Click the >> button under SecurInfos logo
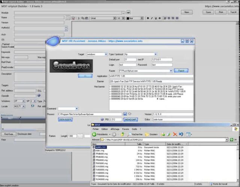Viewport: 240px width, 187px height. coord(85,76)
